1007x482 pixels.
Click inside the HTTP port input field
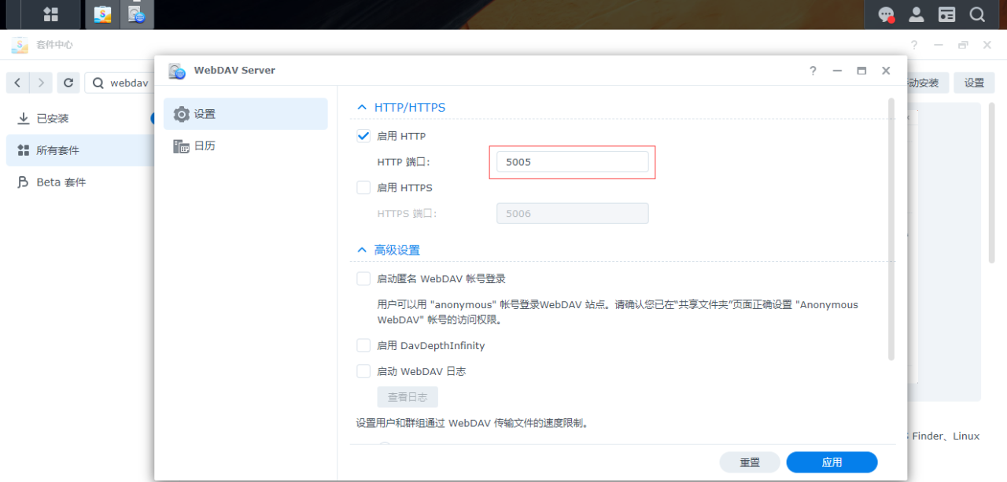tap(572, 161)
